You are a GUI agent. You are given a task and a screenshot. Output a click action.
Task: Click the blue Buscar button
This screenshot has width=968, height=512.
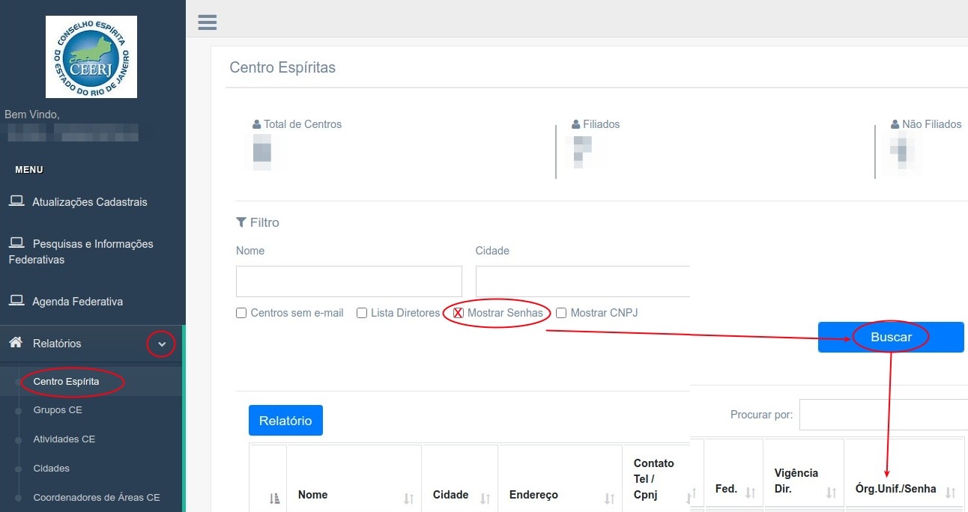pyautogui.click(x=891, y=337)
